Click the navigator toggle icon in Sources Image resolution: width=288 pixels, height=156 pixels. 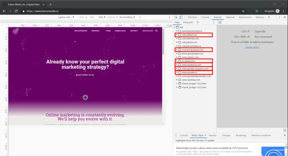(x=220, y=22)
